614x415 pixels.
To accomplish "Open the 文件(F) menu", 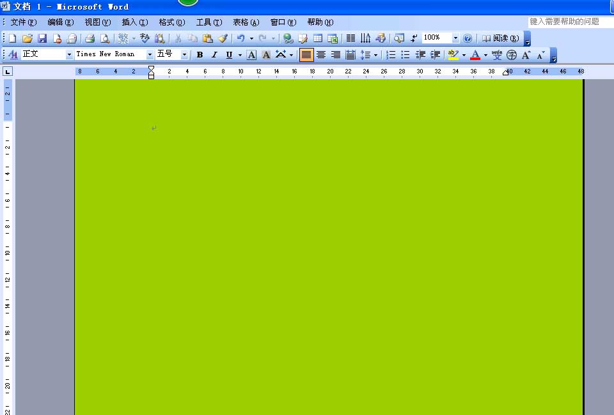I will pyautogui.click(x=24, y=22).
